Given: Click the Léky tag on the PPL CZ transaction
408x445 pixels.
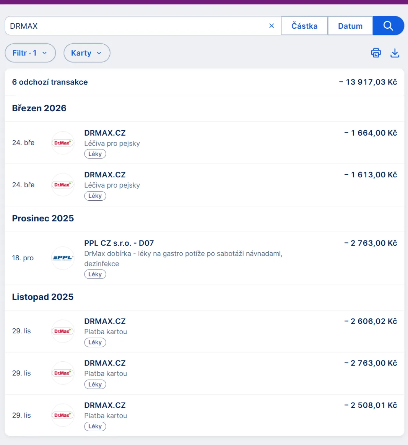Looking at the screenshot, I should point(95,274).
